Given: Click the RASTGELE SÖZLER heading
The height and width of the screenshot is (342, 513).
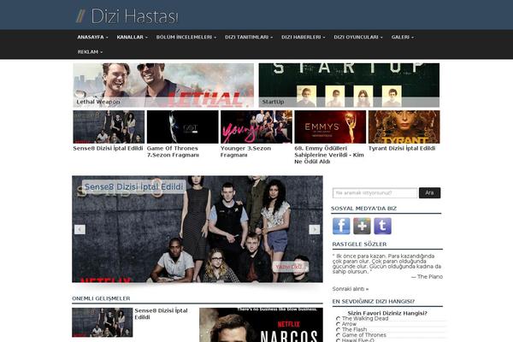Looking at the screenshot, I should tap(360, 245).
